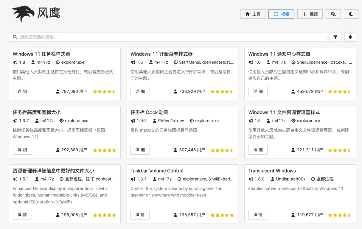Focus the mod search input field
362x229 pixels.
pyautogui.click(x=168, y=37)
